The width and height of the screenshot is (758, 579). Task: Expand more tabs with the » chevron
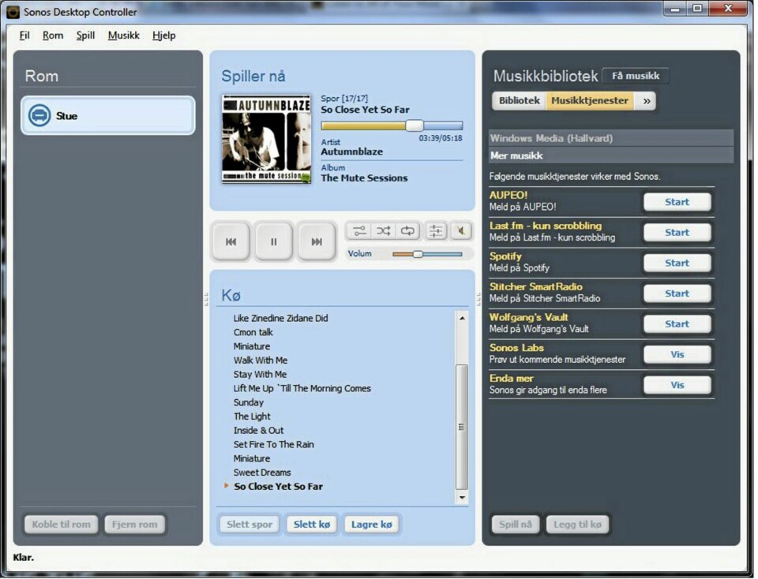click(647, 101)
